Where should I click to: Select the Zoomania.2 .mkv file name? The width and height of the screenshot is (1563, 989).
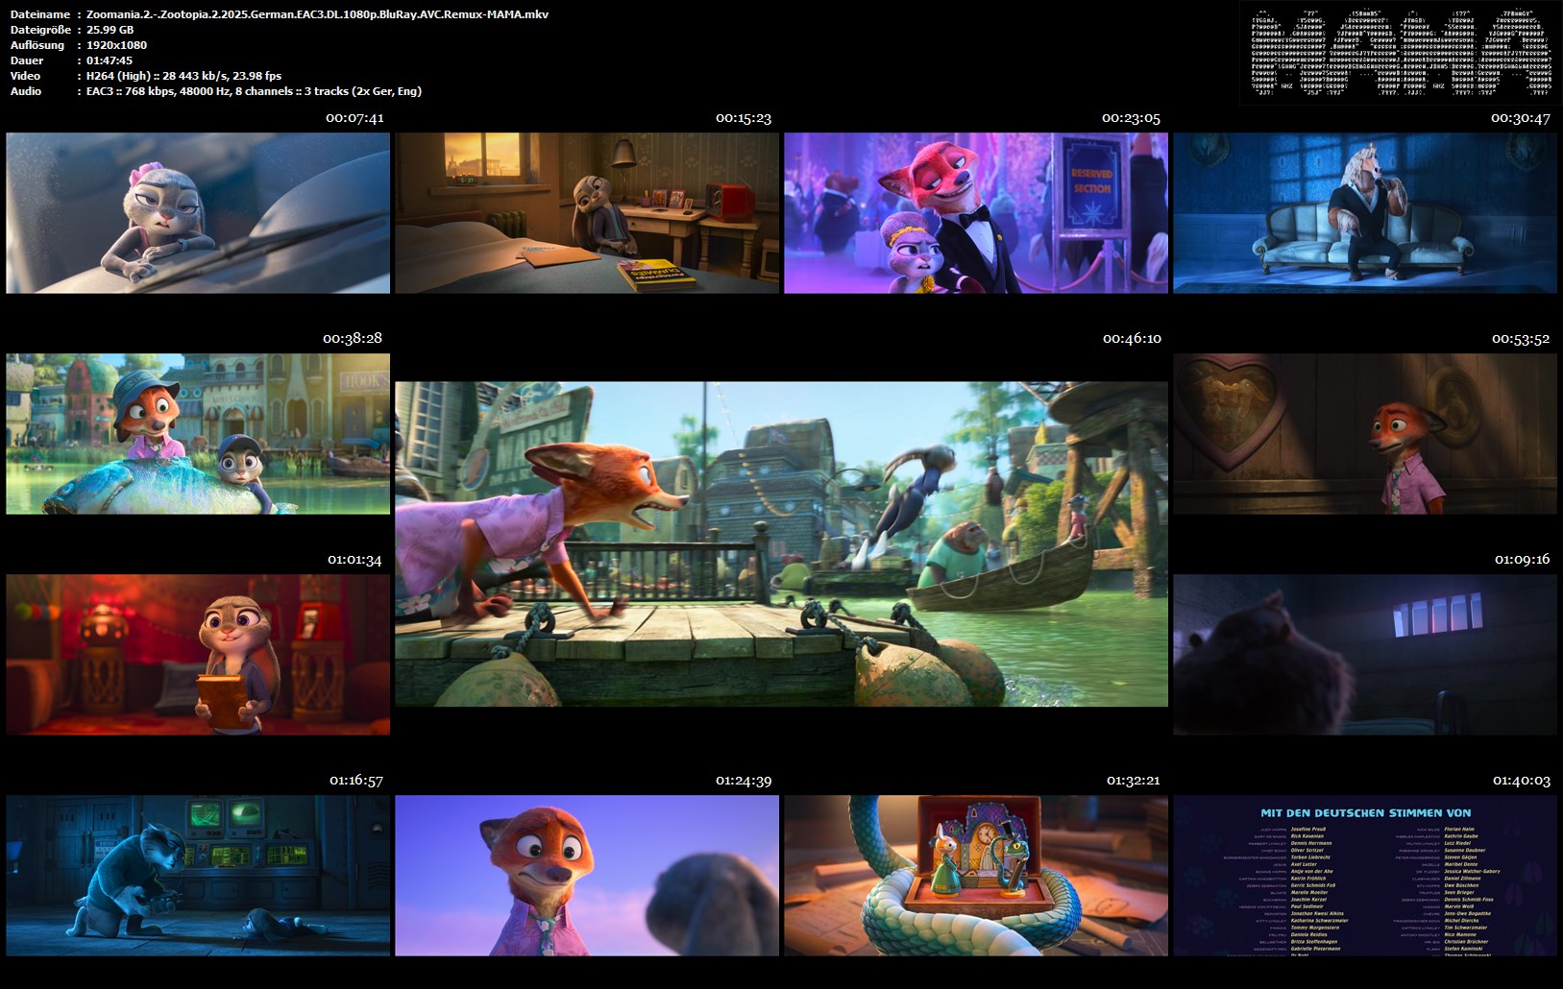317,14
